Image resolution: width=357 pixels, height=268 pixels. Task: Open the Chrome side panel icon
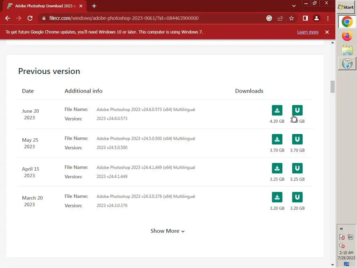tap(305, 18)
